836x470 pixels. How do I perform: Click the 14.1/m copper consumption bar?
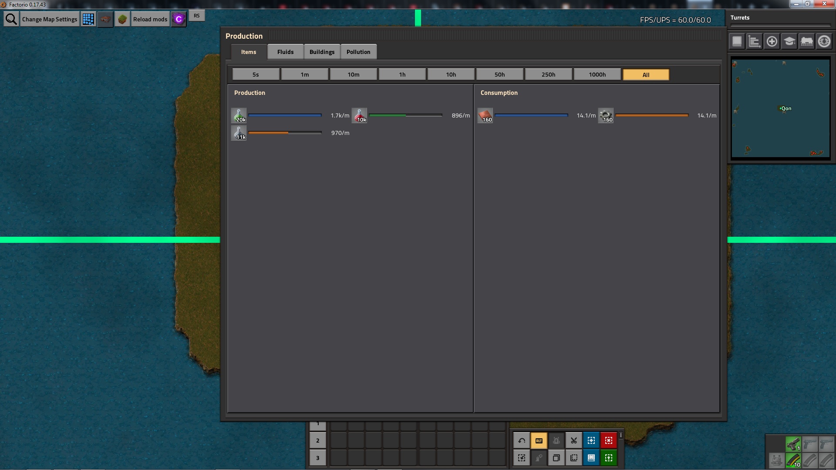point(531,115)
